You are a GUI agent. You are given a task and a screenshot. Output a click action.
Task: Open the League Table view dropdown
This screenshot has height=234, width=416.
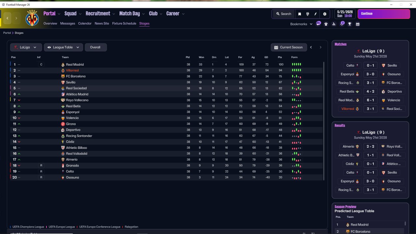click(63, 47)
